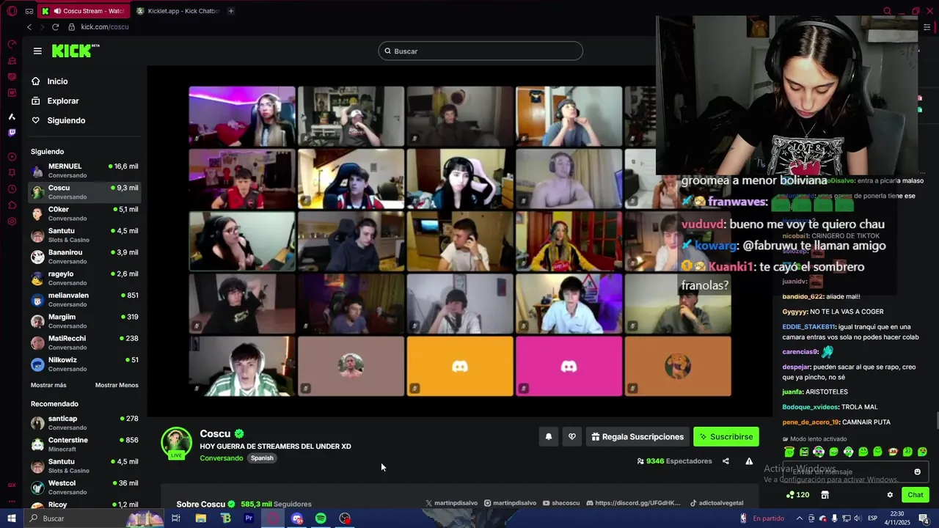This screenshot has width=939, height=528.
Task: Open rageylo channel from sidebar
Action: (84, 278)
